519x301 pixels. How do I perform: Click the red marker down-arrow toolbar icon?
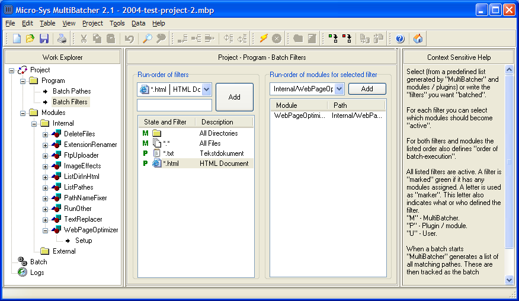point(347,39)
